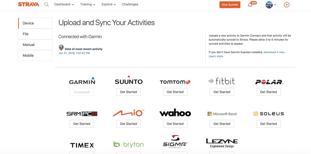Click the Sigma logo
Viewport: 311px width, 154px height.
tap(175, 142)
